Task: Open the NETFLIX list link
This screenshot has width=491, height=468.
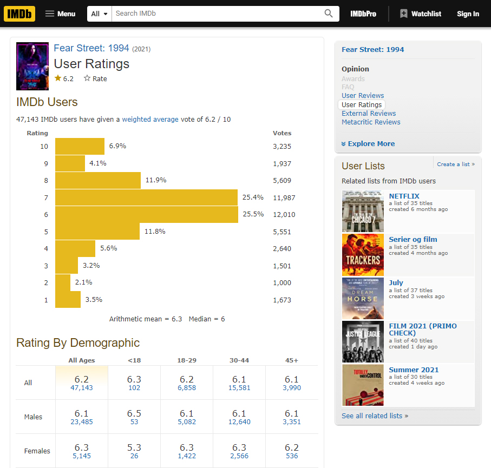Action: (x=404, y=196)
